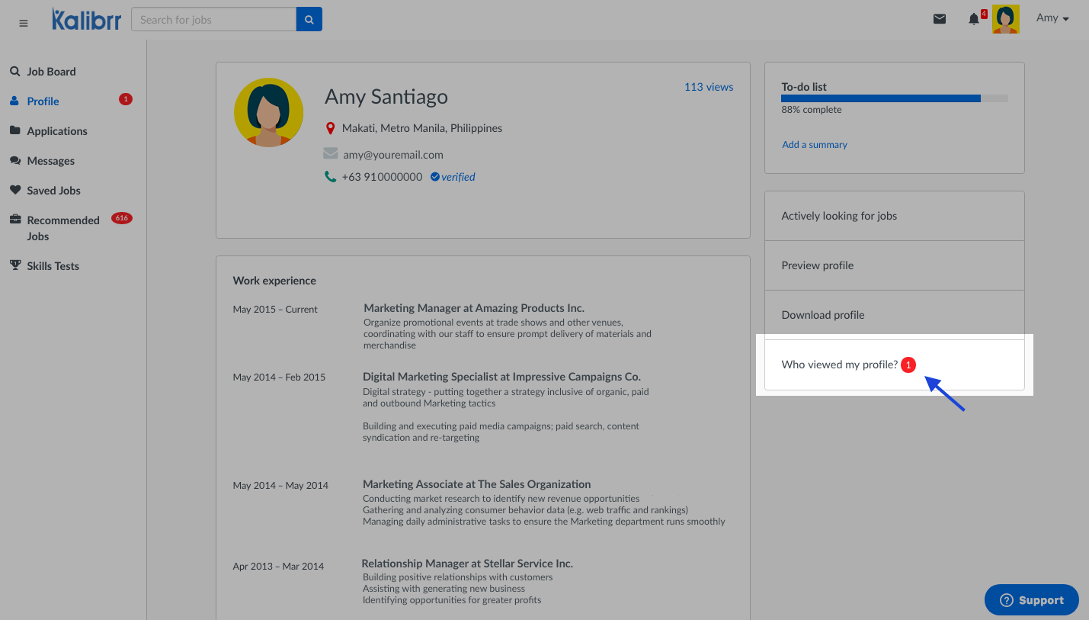Click the Add a summary link
The height and width of the screenshot is (620, 1089).
pos(814,145)
